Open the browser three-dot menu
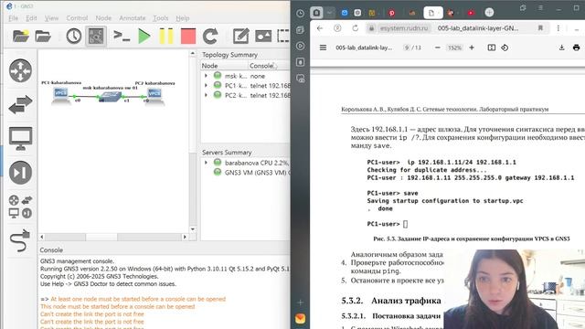This screenshot has width=585, height=329. coord(558,28)
